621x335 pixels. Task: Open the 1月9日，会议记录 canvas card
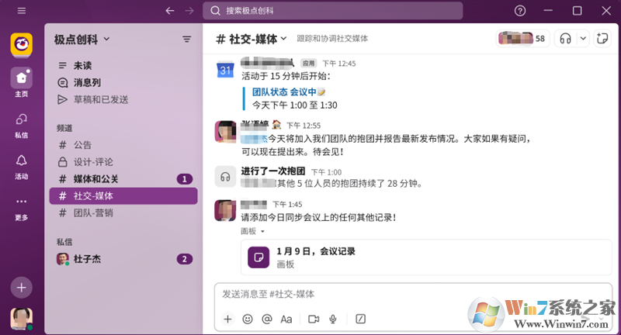click(426, 257)
